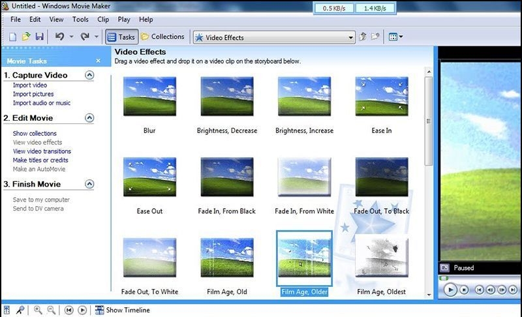Screen dimensions: 522x317
Task: Click the effects list scroll-up arrow
Action: (x=429, y=72)
